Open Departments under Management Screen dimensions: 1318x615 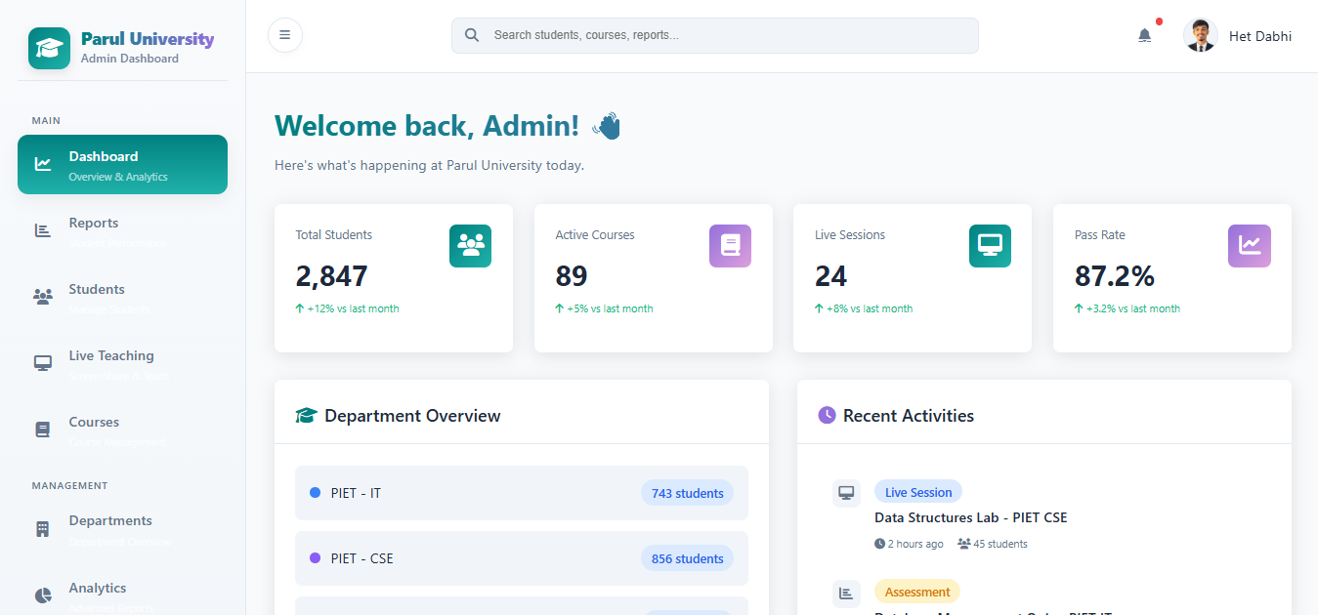click(122, 529)
